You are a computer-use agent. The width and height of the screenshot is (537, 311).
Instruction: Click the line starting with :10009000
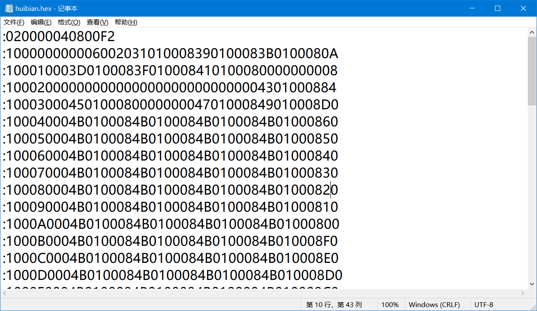tap(171, 207)
